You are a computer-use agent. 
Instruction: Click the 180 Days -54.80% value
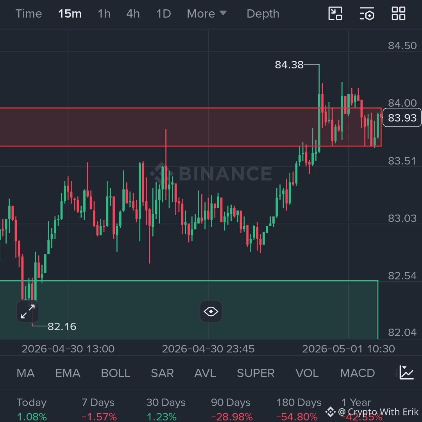[297, 417]
